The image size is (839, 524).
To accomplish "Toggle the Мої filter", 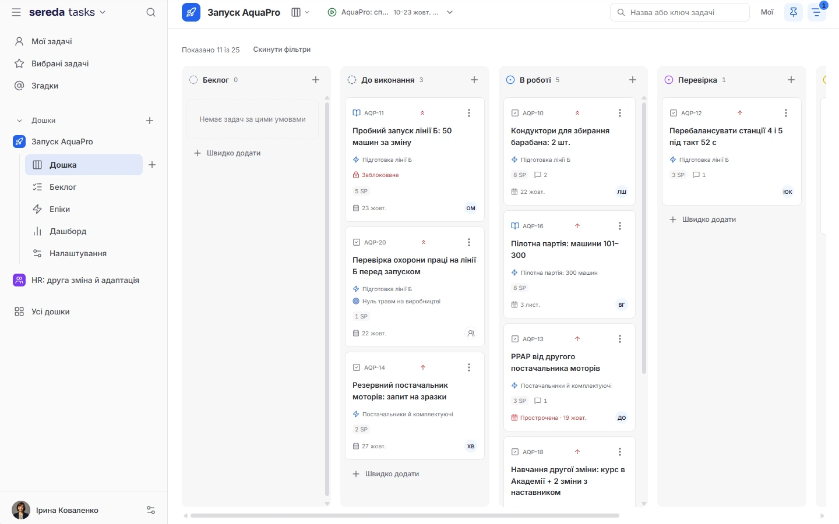I will tap(767, 12).
